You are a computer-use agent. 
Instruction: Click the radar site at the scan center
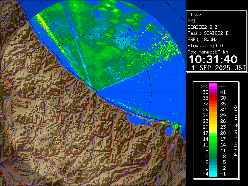point(94,91)
